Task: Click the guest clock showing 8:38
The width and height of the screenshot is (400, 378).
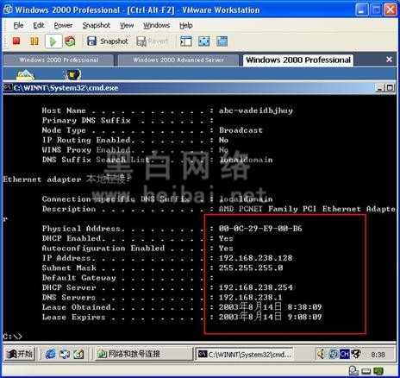Action: [378, 355]
